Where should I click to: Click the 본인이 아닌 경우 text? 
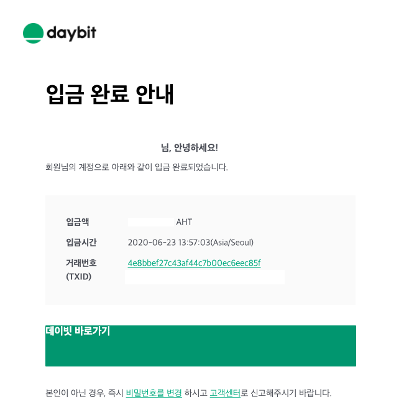(75, 393)
